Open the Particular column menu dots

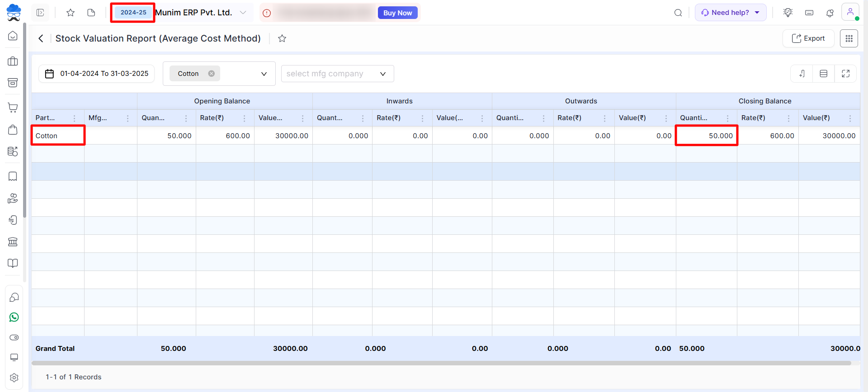point(75,118)
